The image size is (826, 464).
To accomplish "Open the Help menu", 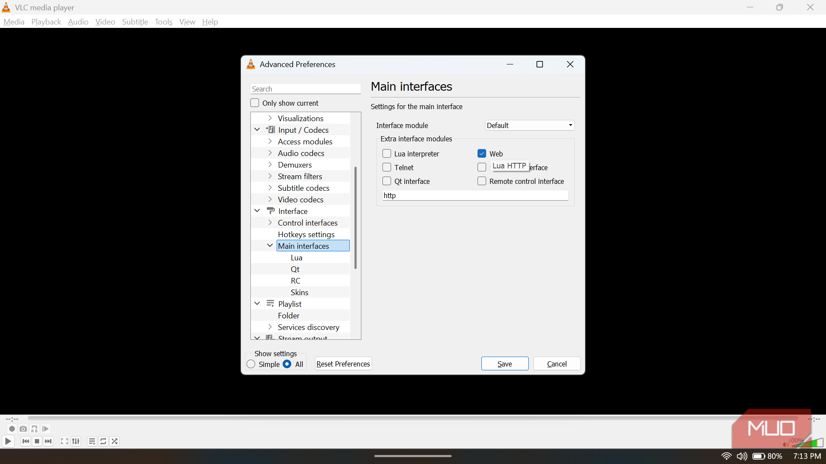I will tap(210, 21).
